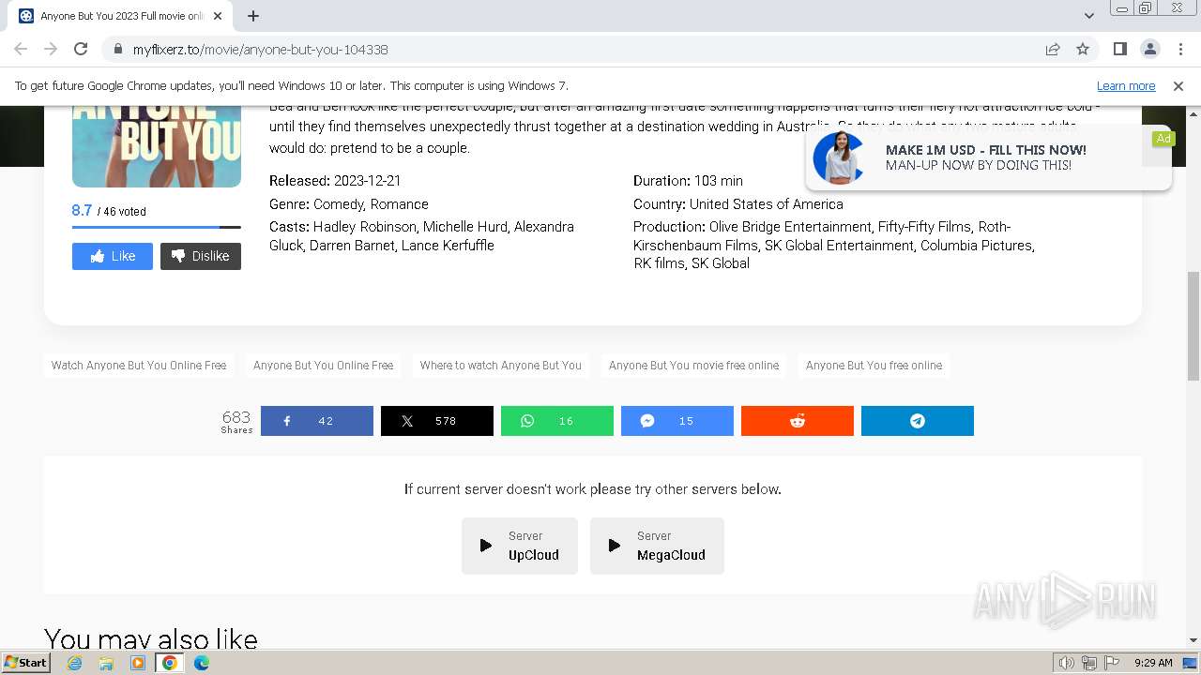Share via Facebook Messenger

677,421
